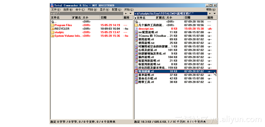This screenshot has width=265, height=127.
Task: Click the text file icon of 使用说明.txt
Action: tap(136, 43)
